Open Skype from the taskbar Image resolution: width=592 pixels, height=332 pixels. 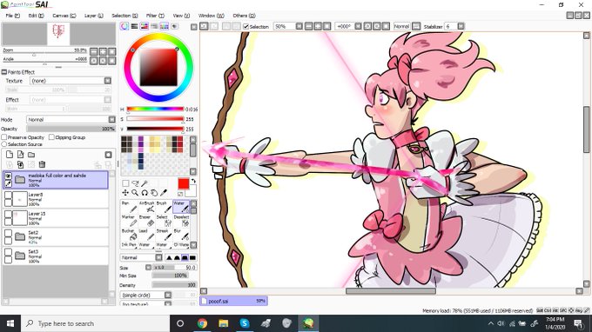[245, 323]
